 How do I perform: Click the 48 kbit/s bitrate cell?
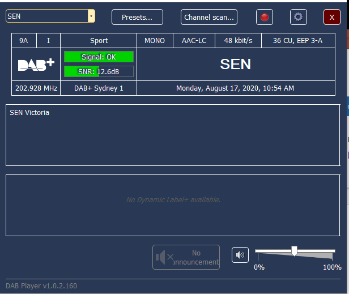pyautogui.click(x=238, y=41)
